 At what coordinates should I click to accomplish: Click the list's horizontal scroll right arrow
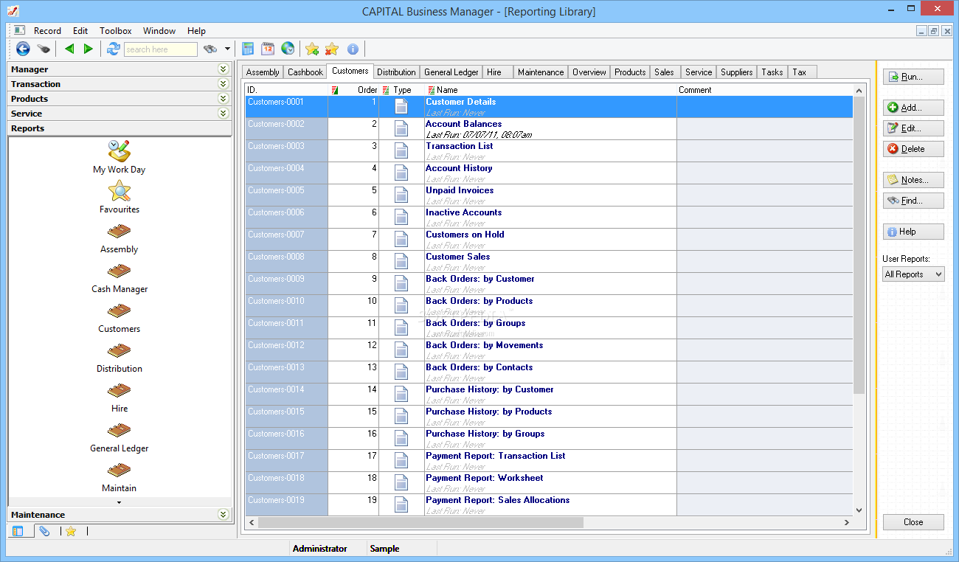(x=847, y=522)
